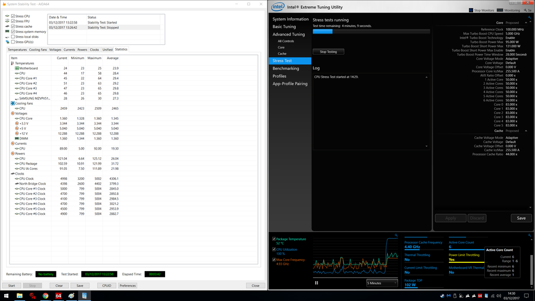535x301 pixels.
Task: Click the Powers category icon
Action: click(x=13, y=154)
